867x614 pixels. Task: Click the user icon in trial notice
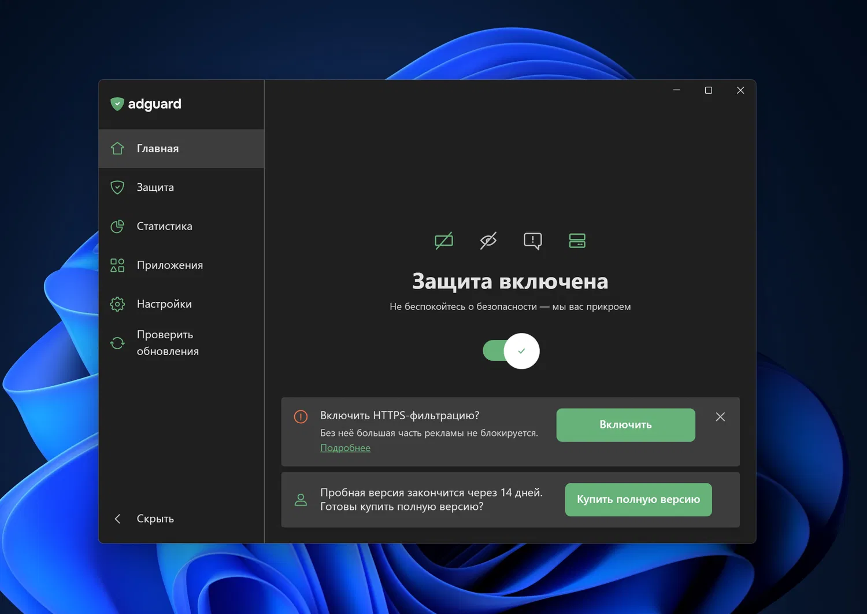(301, 500)
